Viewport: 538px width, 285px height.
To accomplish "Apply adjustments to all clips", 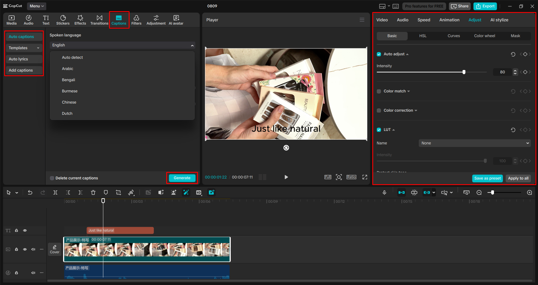I will tap(518, 178).
